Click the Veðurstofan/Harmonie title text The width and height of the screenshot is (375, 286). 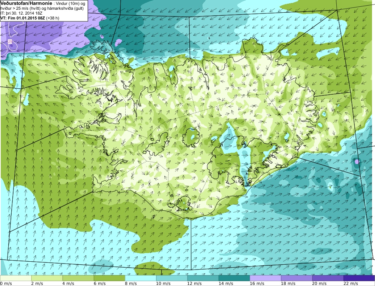click(x=26, y=3)
